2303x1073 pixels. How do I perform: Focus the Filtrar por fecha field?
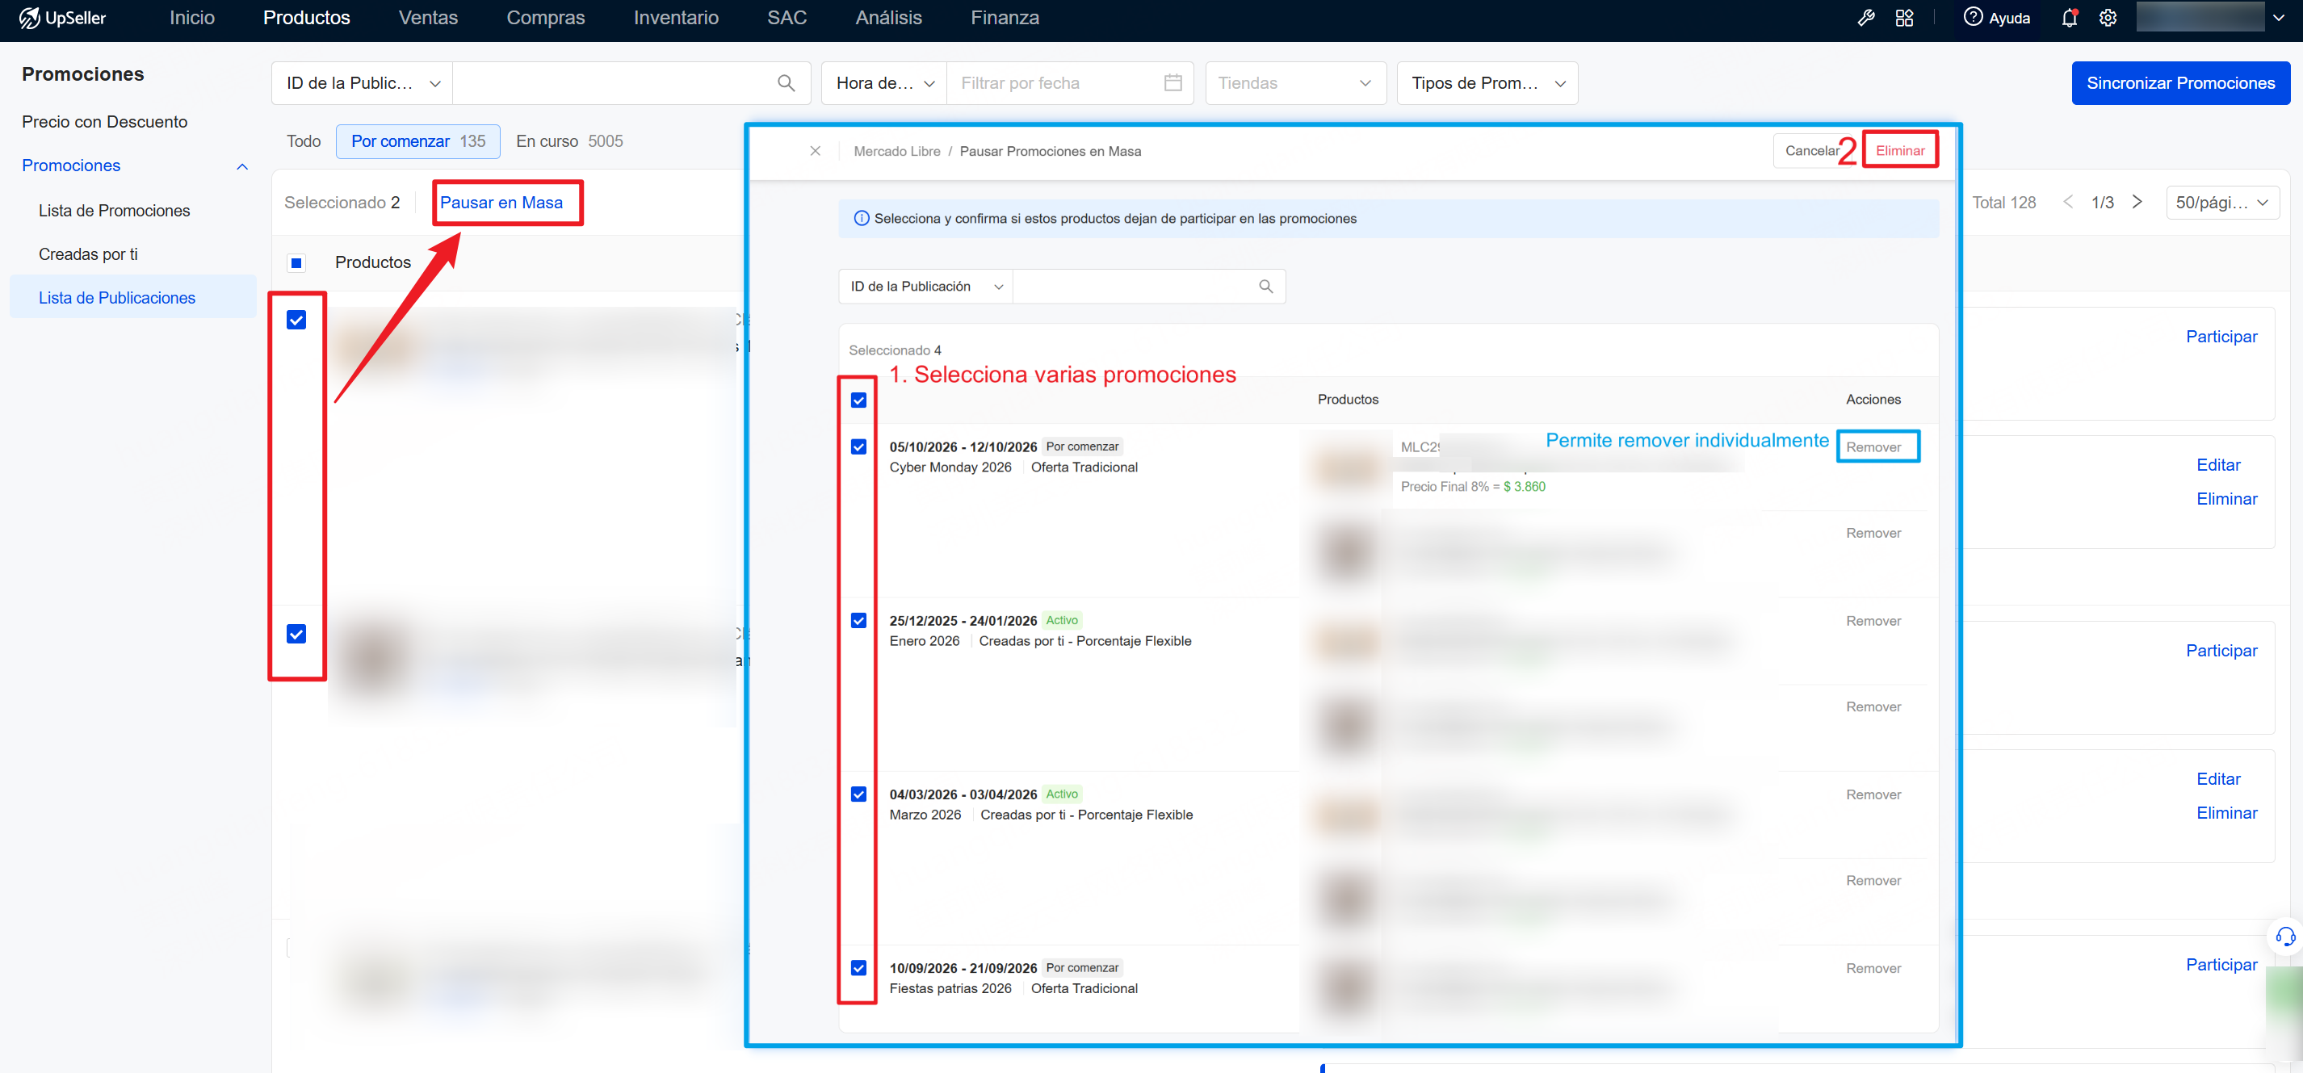point(1070,83)
